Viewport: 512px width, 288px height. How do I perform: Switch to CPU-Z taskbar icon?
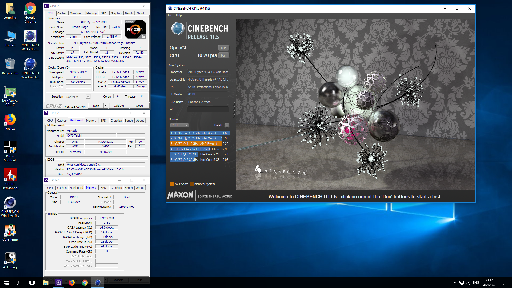(x=59, y=283)
